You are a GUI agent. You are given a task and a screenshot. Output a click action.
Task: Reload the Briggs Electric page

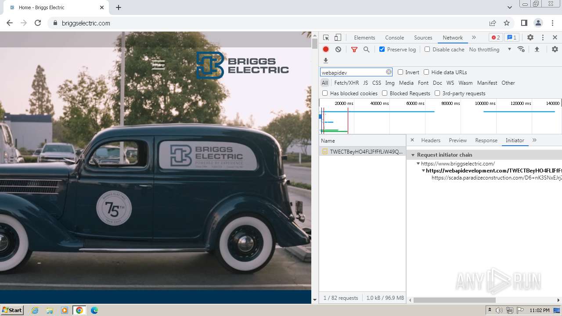pyautogui.click(x=38, y=23)
